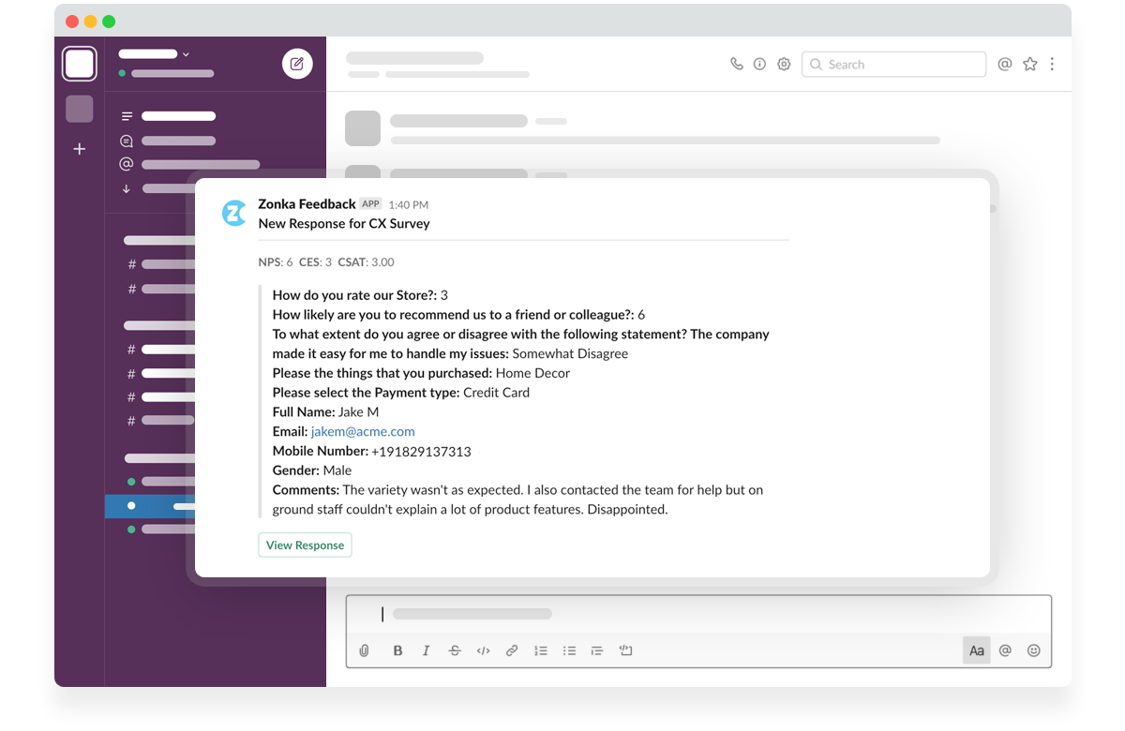Toggle the Aa formatting options expander

click(976, 649)
